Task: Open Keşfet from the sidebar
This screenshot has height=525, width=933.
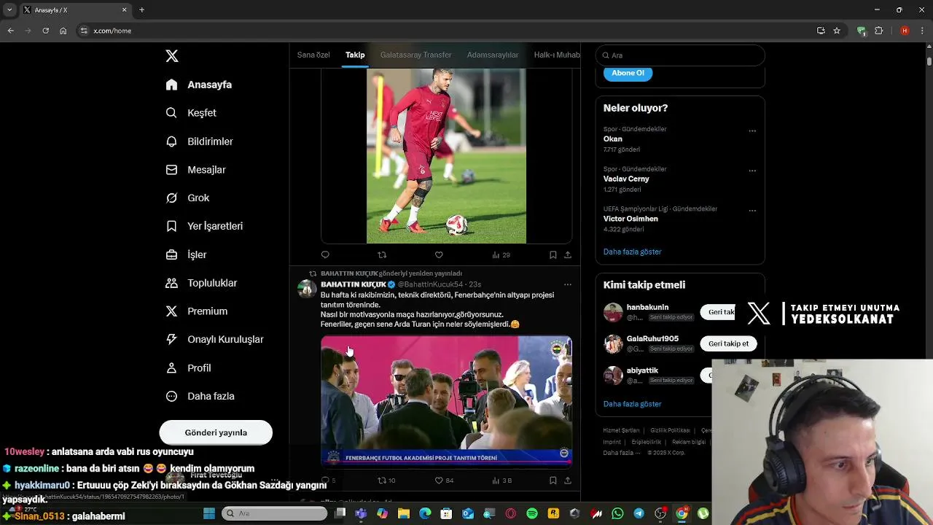Action: pos(191,113)
